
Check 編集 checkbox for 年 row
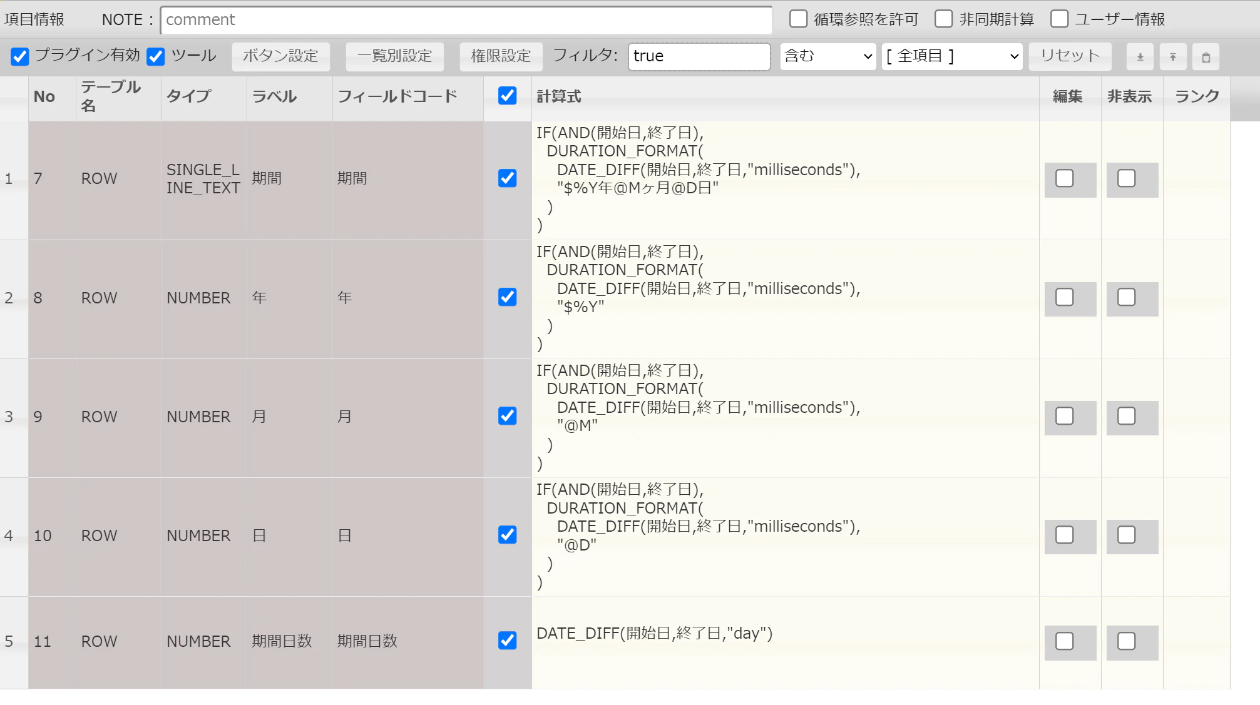[1065, 297]
